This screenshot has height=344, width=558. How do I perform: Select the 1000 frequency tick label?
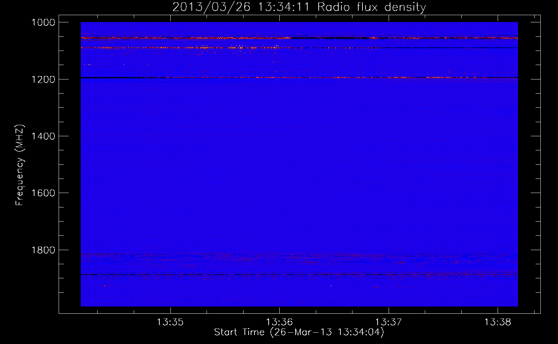pos(43,22)
